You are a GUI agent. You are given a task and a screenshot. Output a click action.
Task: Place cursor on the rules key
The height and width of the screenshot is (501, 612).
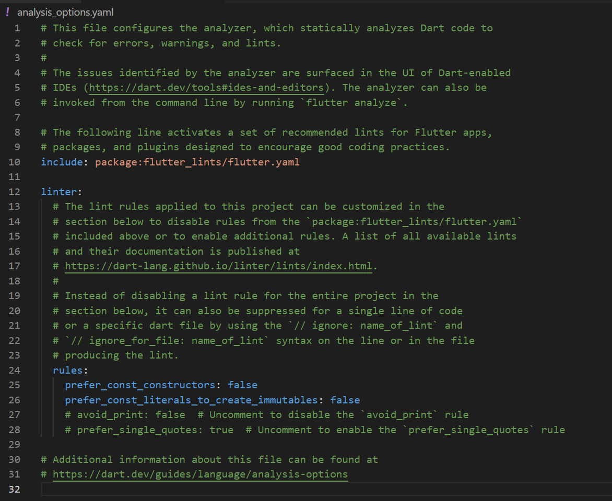pos(68,371)
